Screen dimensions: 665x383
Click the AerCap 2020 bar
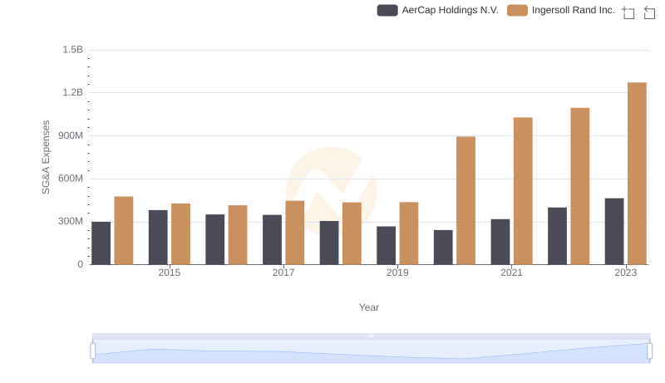443,248
